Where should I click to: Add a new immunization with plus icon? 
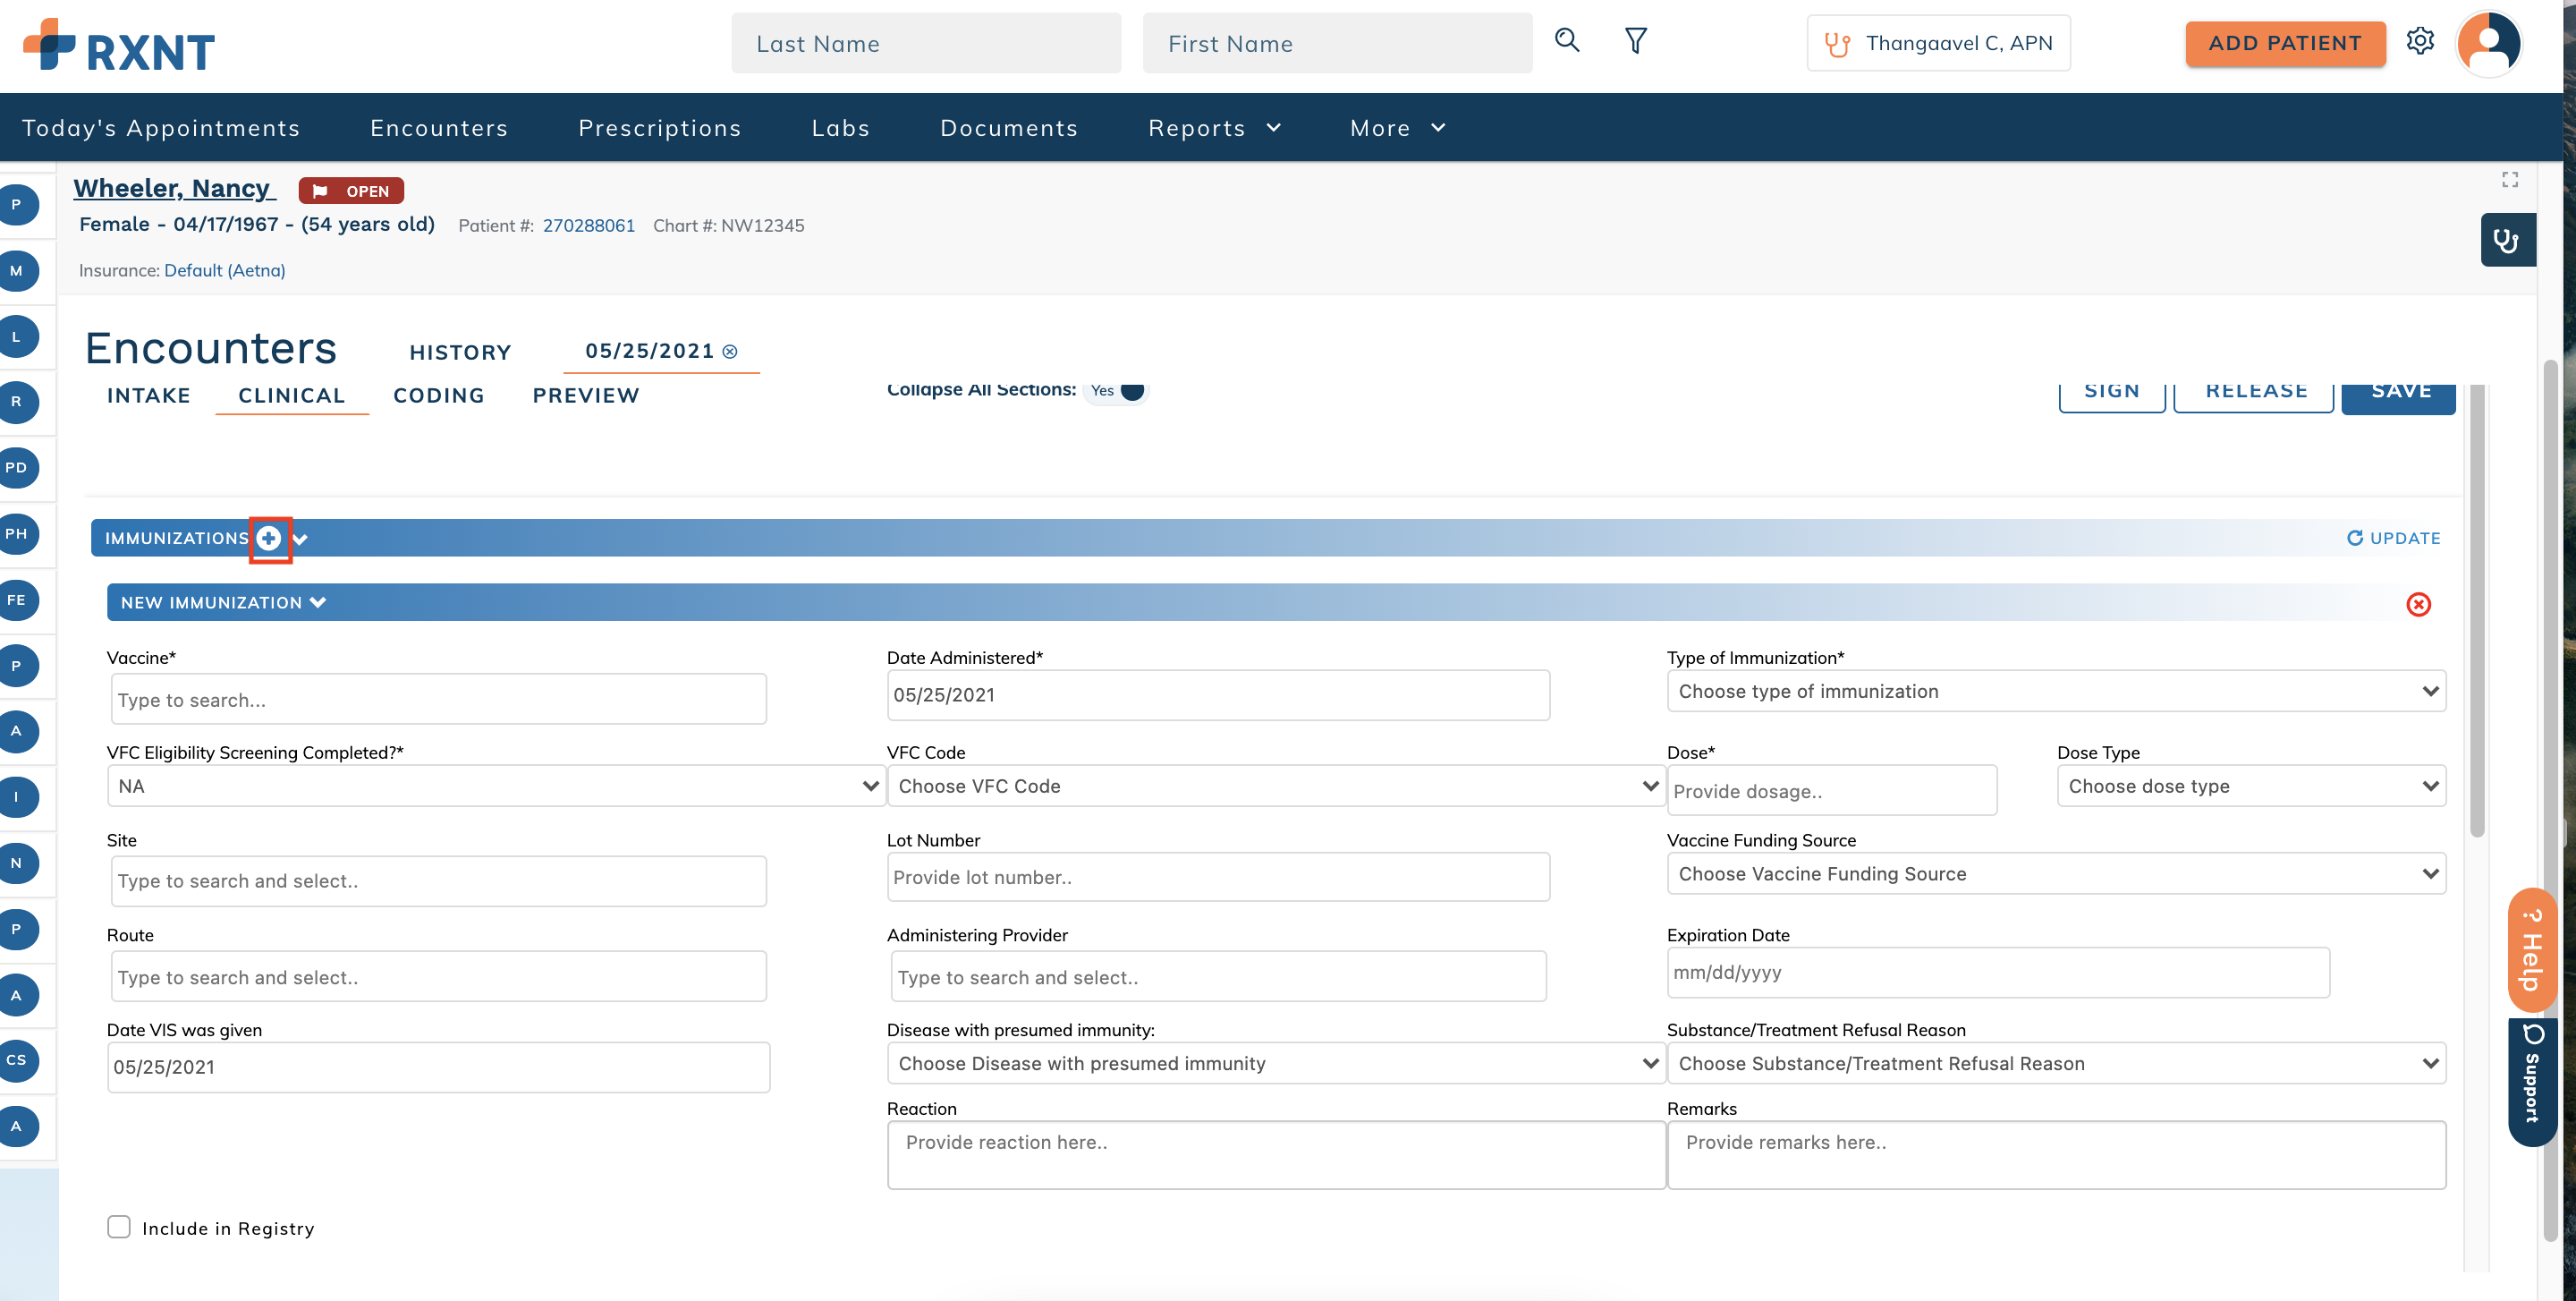click(x=269, y=539)
